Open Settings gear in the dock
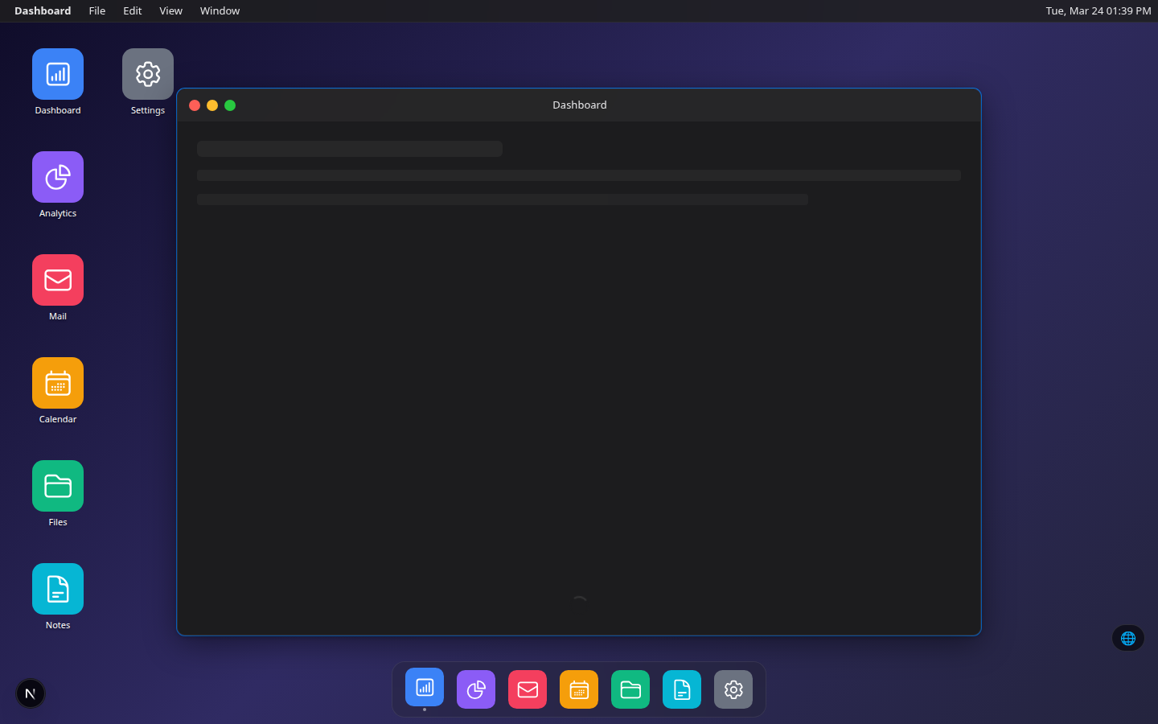 point(733,689)
